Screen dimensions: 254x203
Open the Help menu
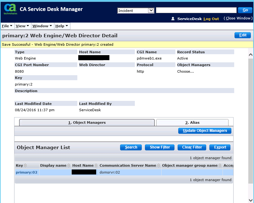click(x=62, y=26)
